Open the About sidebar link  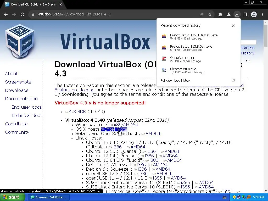click(12, 74)
